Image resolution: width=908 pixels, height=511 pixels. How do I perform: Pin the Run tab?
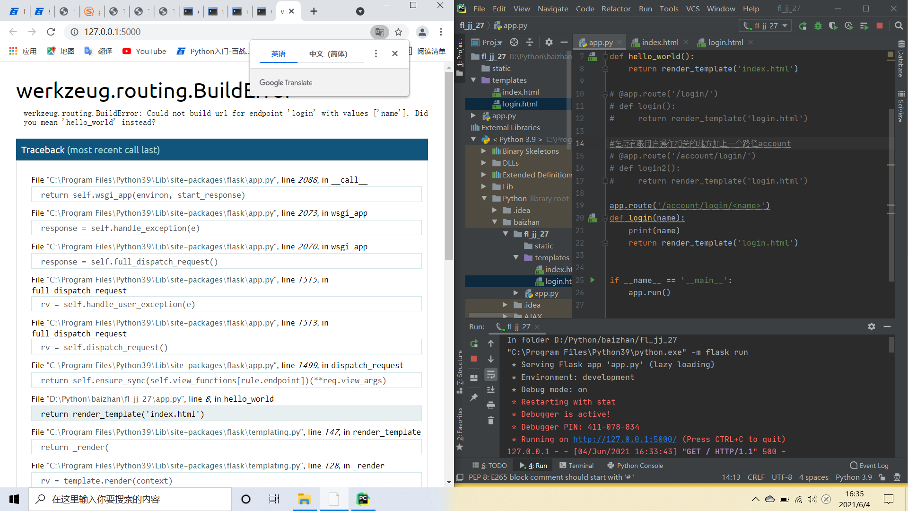click(x=474, y=397)
